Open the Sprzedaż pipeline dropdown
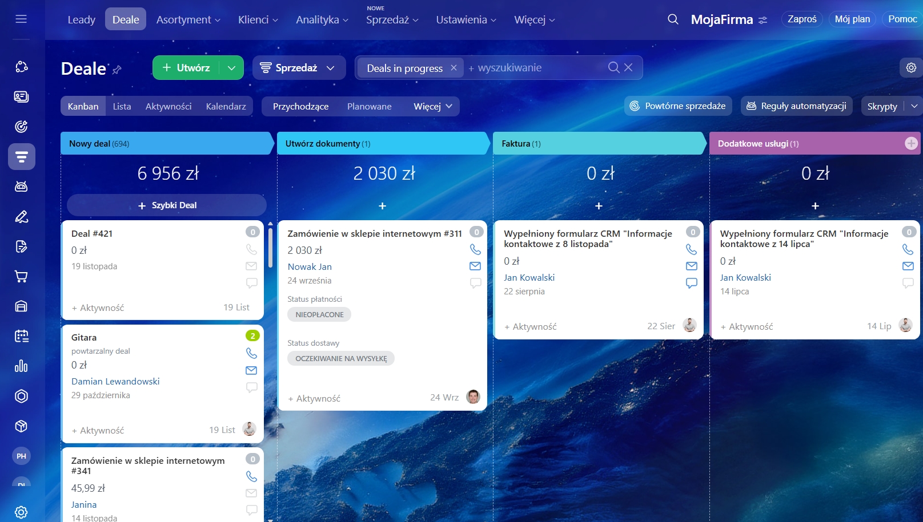The image size is (923, 522). tap(299, 68)
